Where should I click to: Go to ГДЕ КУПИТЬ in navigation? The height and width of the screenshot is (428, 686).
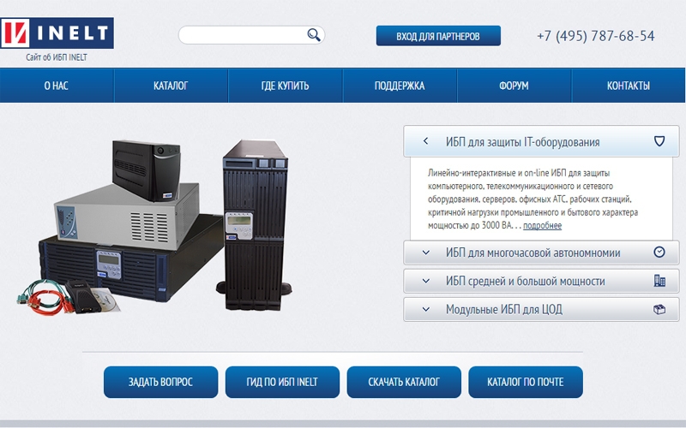click(286, 86)
